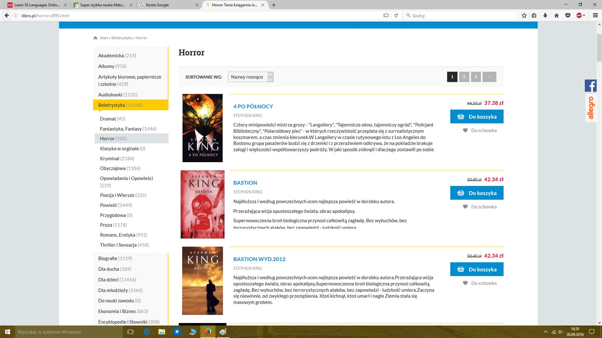Go to results page 2

coord(464,77)
